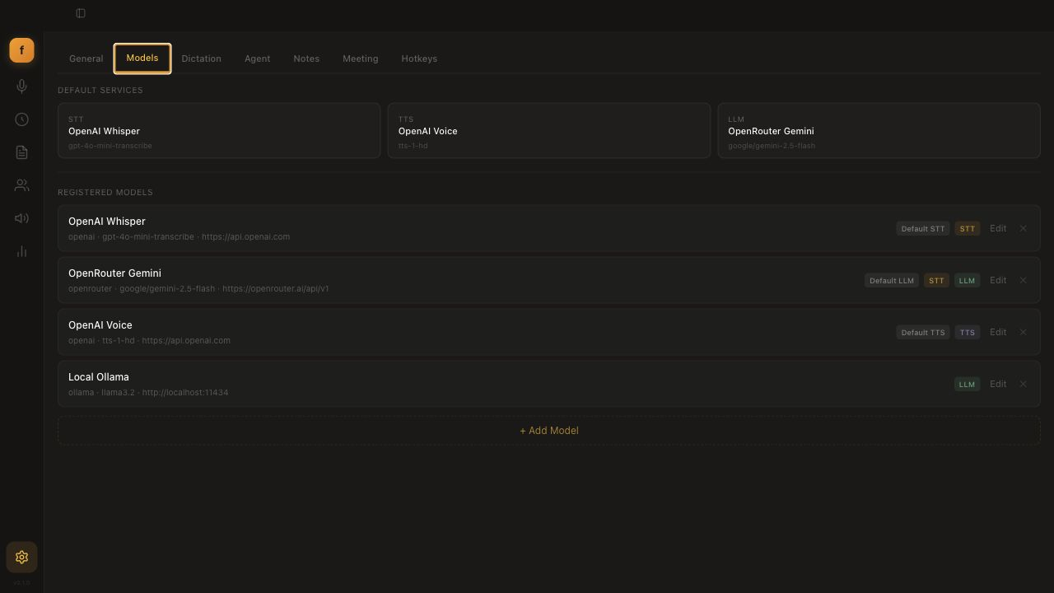This screenshot has width=1054, height=593.
Task: Click "gpt-4o-mini-transcribe" in the STT card
Action: tap(110, 146)
